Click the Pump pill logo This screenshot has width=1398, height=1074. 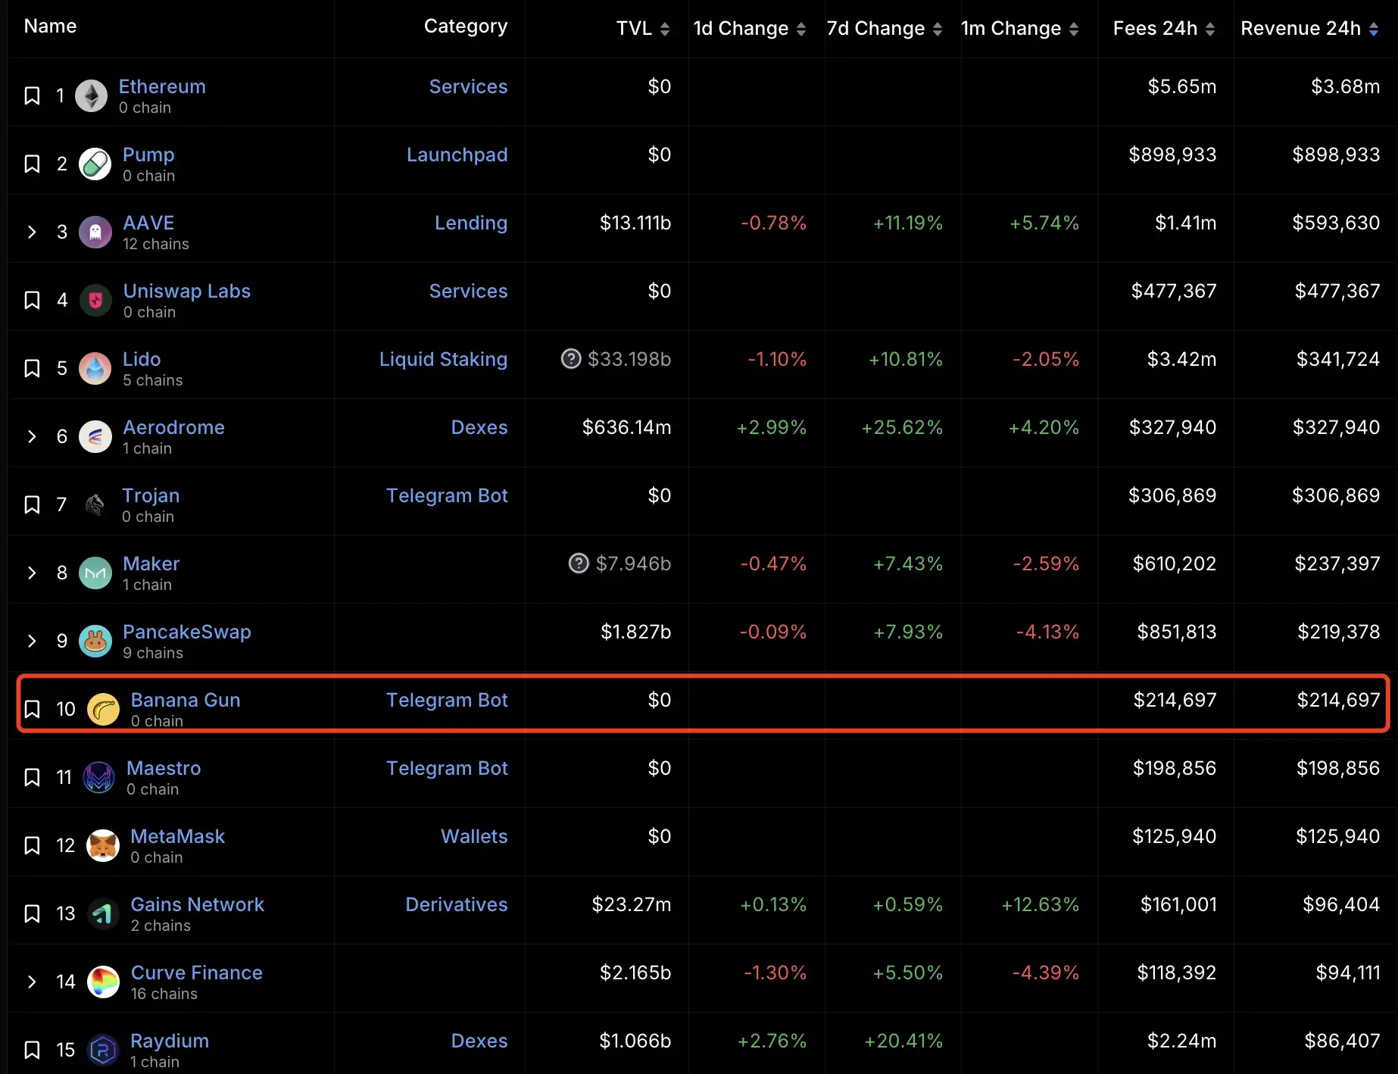pos(95,164)
